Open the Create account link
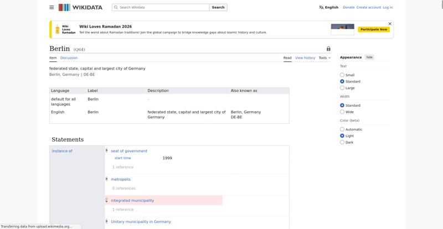 point(368,8)
